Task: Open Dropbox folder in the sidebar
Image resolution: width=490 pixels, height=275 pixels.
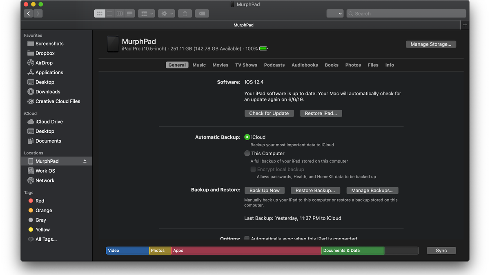Action: (56, 53)
